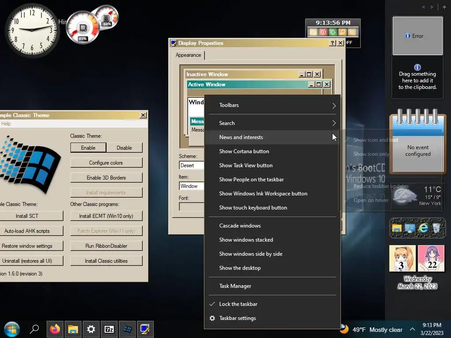451x338 pixels.
Task: Click Run RibbonDisabler button
Action: point(106,246)
